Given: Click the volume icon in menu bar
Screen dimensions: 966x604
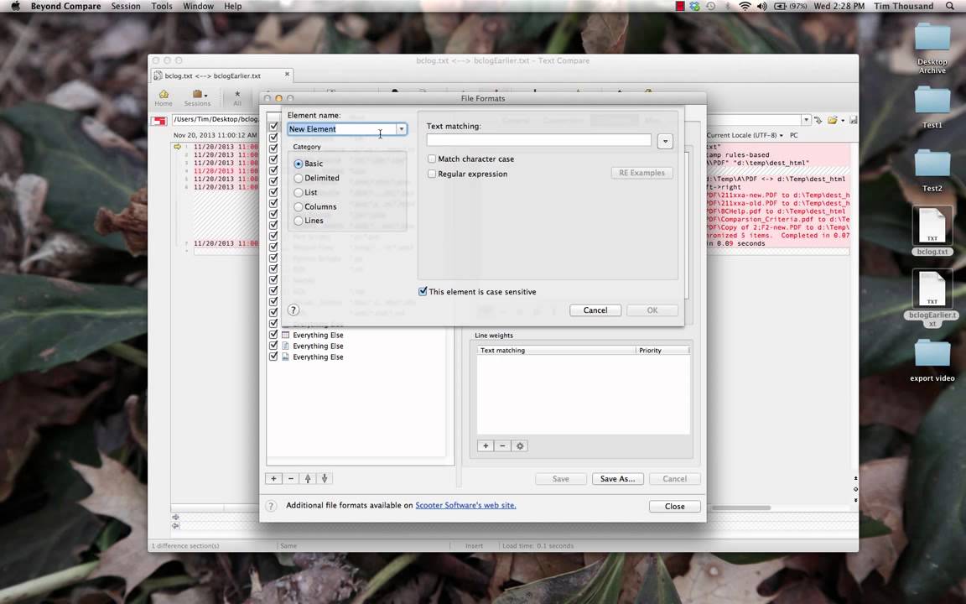Looking at the screenshot, I should click(762, 6).
